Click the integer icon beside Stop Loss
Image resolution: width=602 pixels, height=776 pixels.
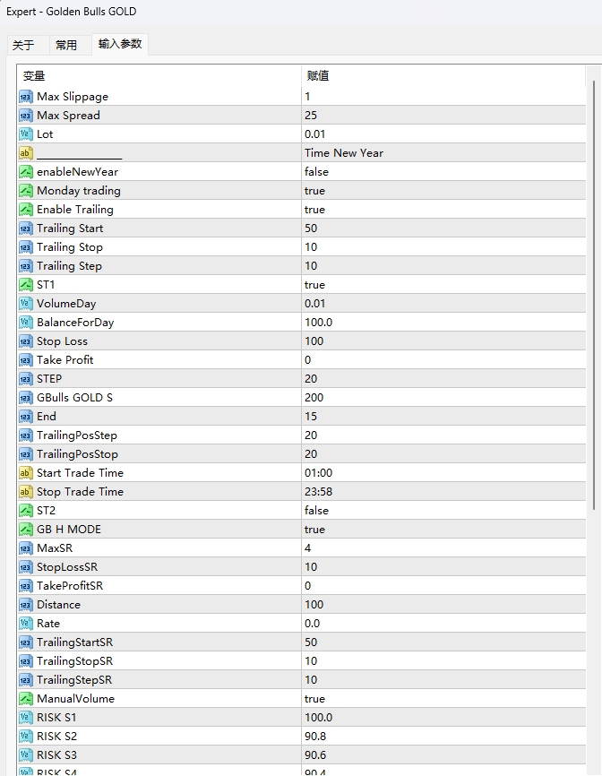pos(25,341)
